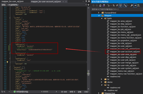The image size is (143, 94).
Task: Toggle the file nesting tree icon
Action: click(x=125, y=6)
